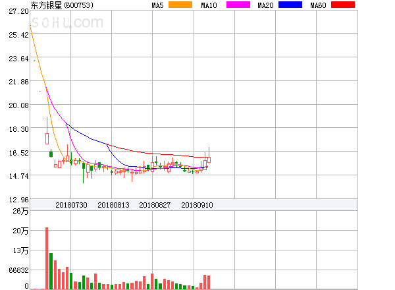Click the 27.20 price axis label
The width and height of the screenshot is (395, 290).
(18, 11)
